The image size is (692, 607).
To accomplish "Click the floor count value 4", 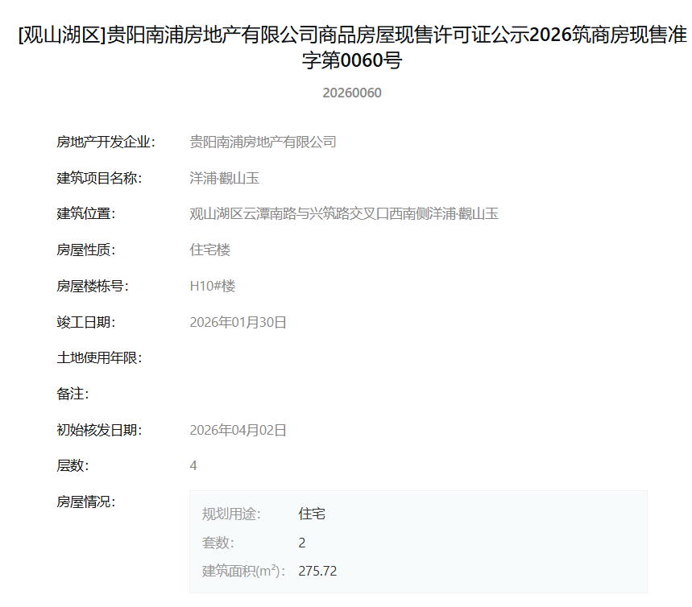I will [x=193, y=466].
